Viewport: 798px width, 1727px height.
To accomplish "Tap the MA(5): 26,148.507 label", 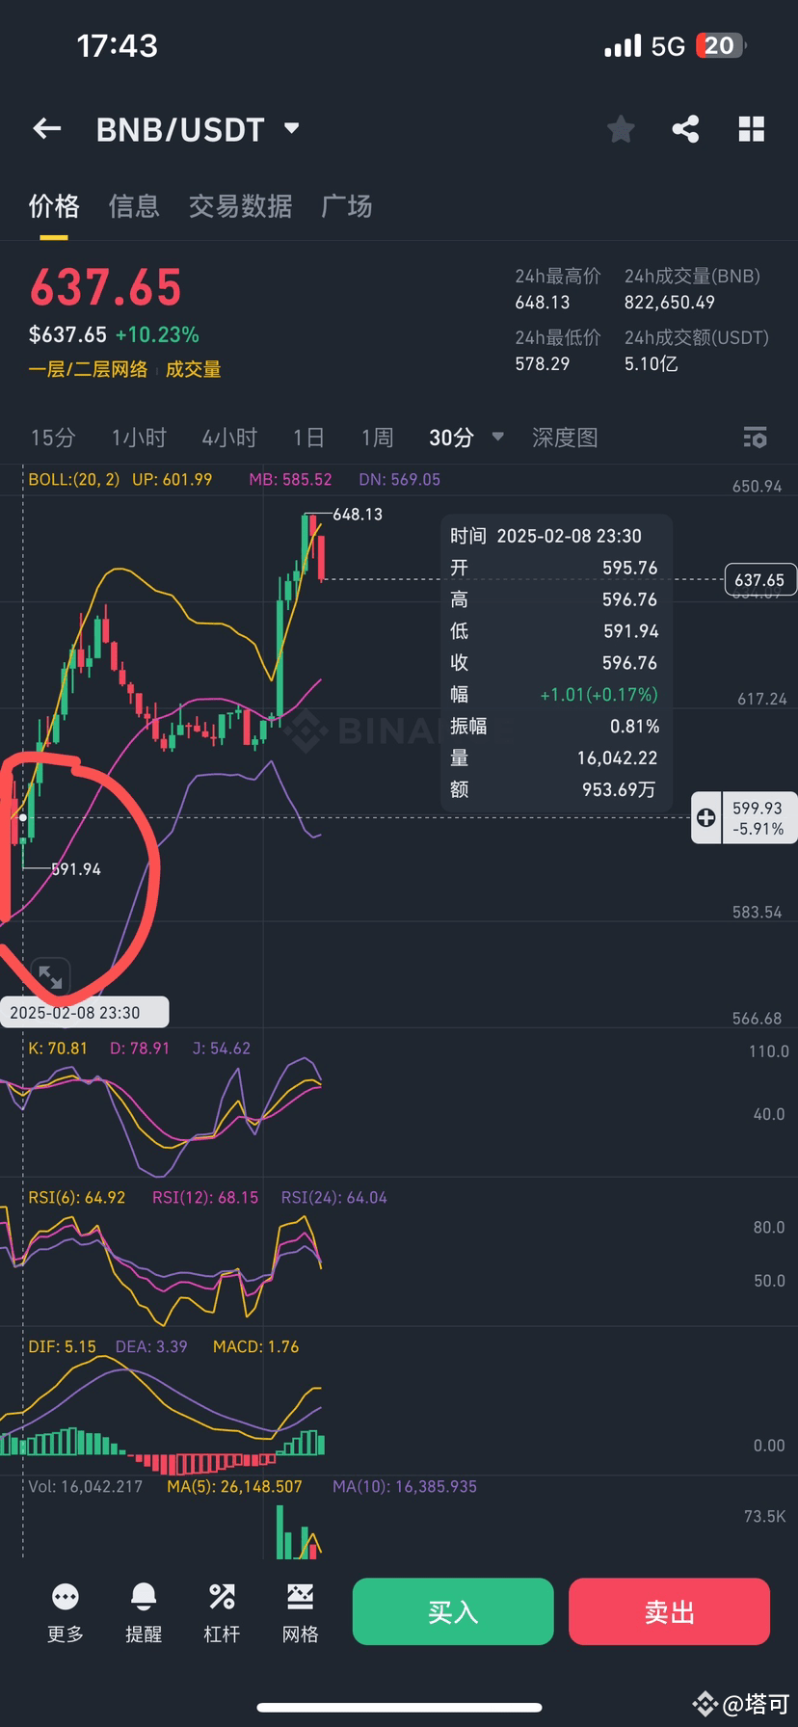I will (x=234, y=1487).
